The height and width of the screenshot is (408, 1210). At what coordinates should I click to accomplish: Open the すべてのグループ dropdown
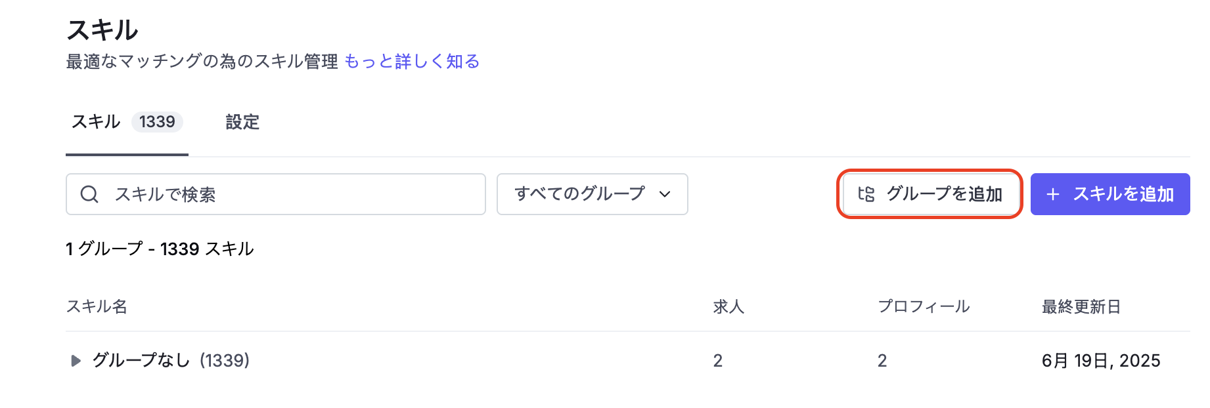(592, 194)
